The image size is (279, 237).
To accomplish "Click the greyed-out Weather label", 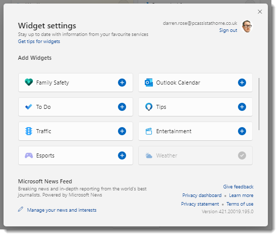I will tap(167, 155).
